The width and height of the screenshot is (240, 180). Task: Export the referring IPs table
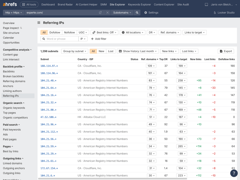tap(226, 51)
